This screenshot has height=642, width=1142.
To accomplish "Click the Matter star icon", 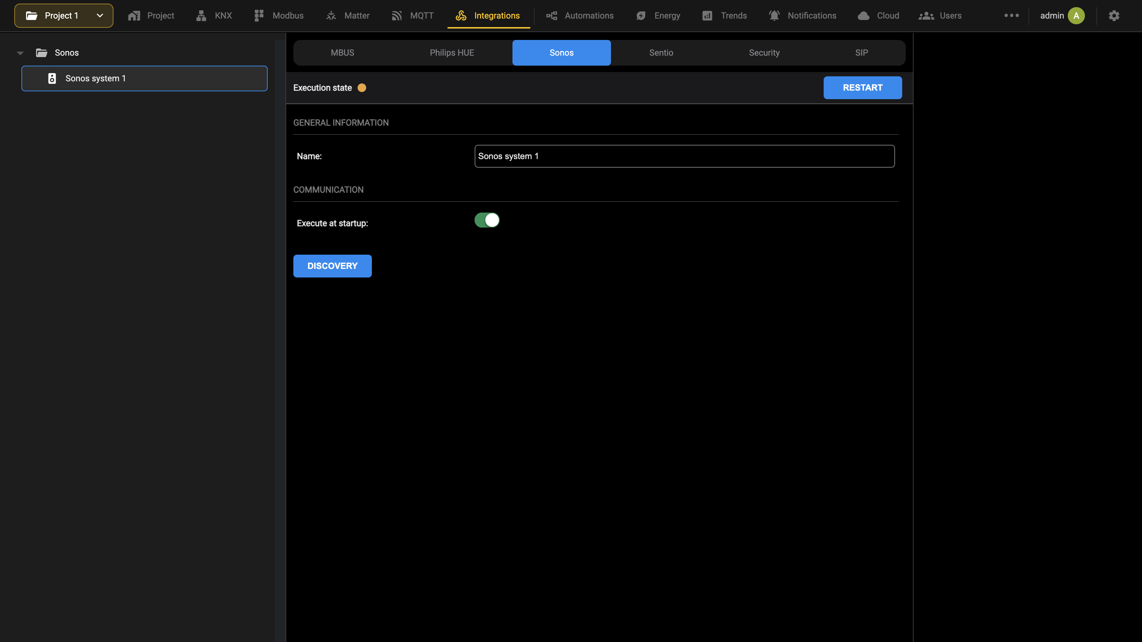I will tap(331, 15).
